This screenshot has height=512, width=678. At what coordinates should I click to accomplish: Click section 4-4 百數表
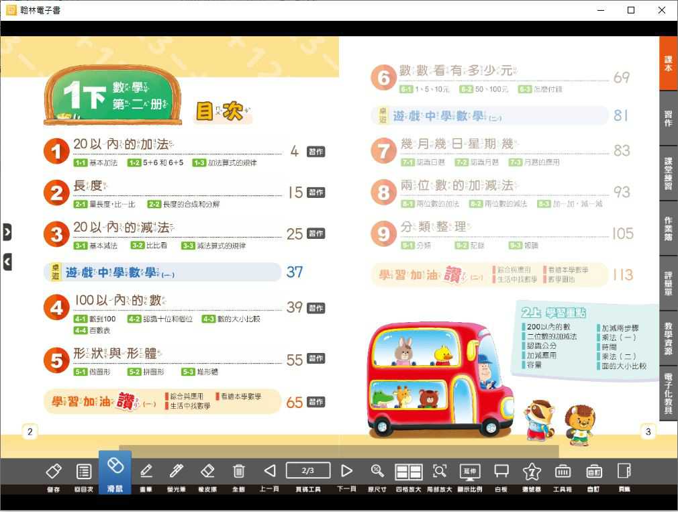pyautogui.click(x=92, y=331)
